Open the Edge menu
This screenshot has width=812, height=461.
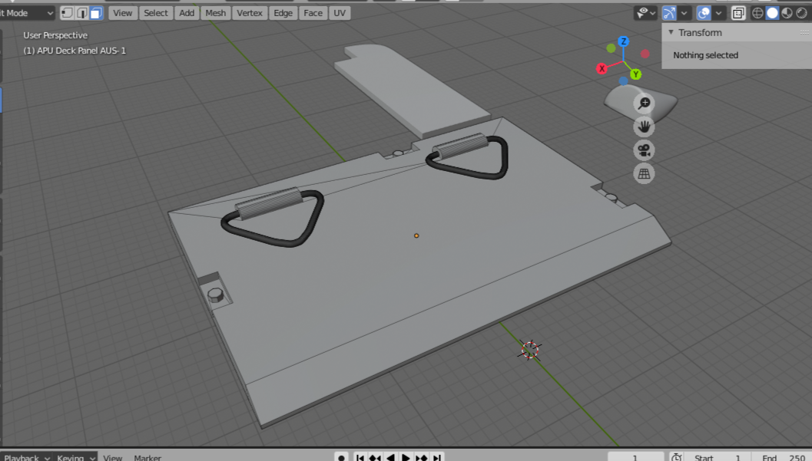tap(283, 13)
